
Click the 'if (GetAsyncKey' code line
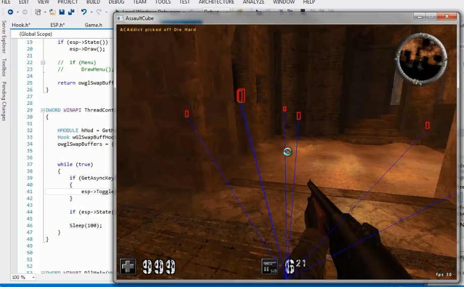click(91, 178)
